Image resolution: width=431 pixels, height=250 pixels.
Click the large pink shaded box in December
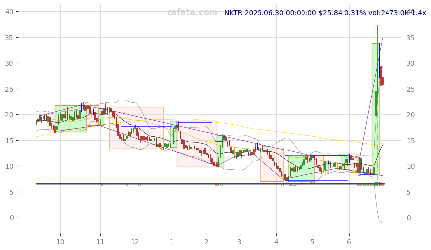pos(136,128)
